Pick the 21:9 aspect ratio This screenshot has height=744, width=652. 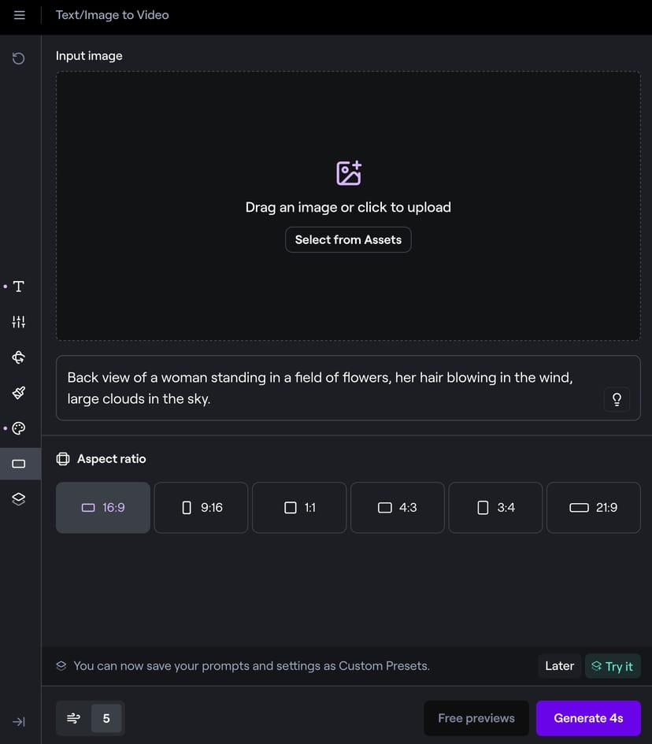pyautogui.click(x=593, y=508)
